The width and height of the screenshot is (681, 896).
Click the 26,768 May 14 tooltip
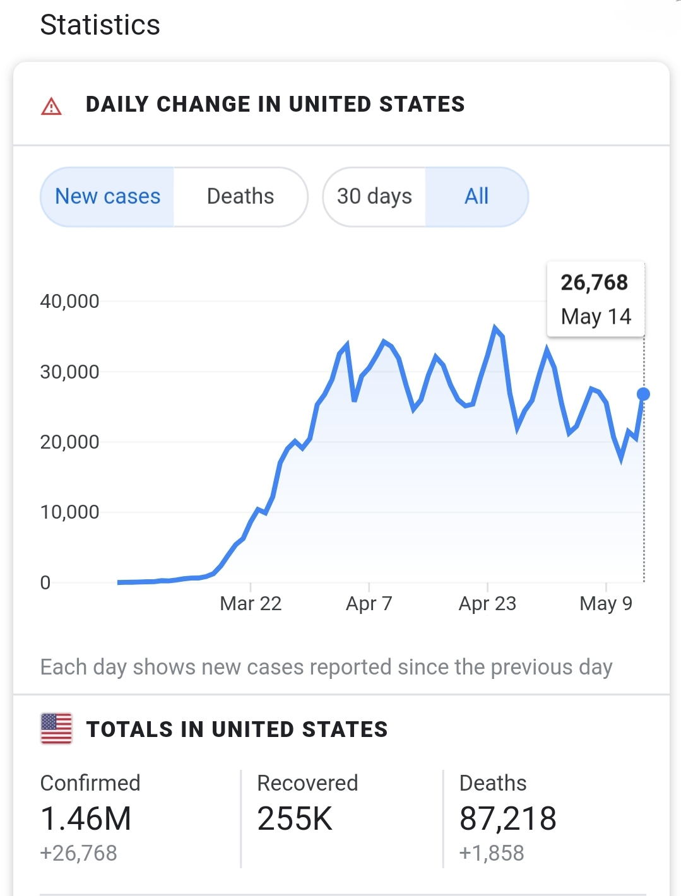coord(595,299)
